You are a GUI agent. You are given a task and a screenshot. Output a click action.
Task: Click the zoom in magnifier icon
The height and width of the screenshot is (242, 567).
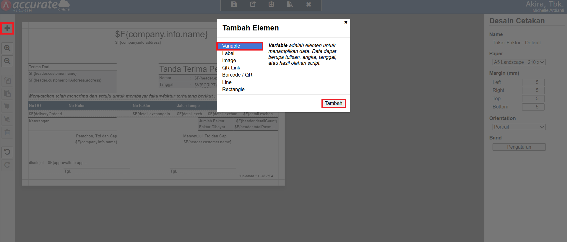[x=7, y=48]
